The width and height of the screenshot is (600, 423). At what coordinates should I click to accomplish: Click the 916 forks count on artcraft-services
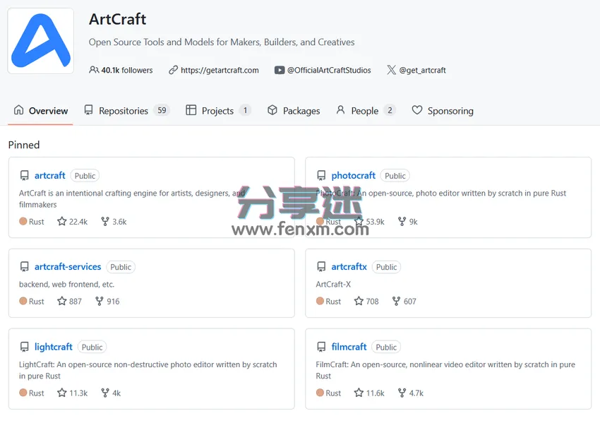107,301
